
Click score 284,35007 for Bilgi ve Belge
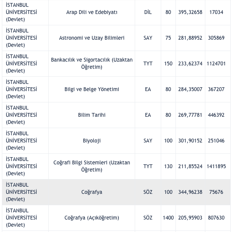pos(190,89)
